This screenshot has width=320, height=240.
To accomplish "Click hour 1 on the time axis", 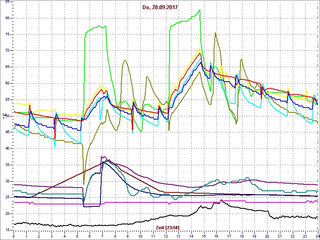I will click(x=26, y=236).
